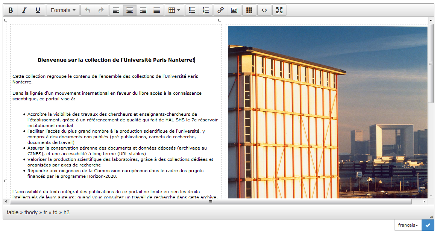Click the 'Valoriser la production scientifique' bullet
This screenshot has width=437, height=233.
point(120,162)
